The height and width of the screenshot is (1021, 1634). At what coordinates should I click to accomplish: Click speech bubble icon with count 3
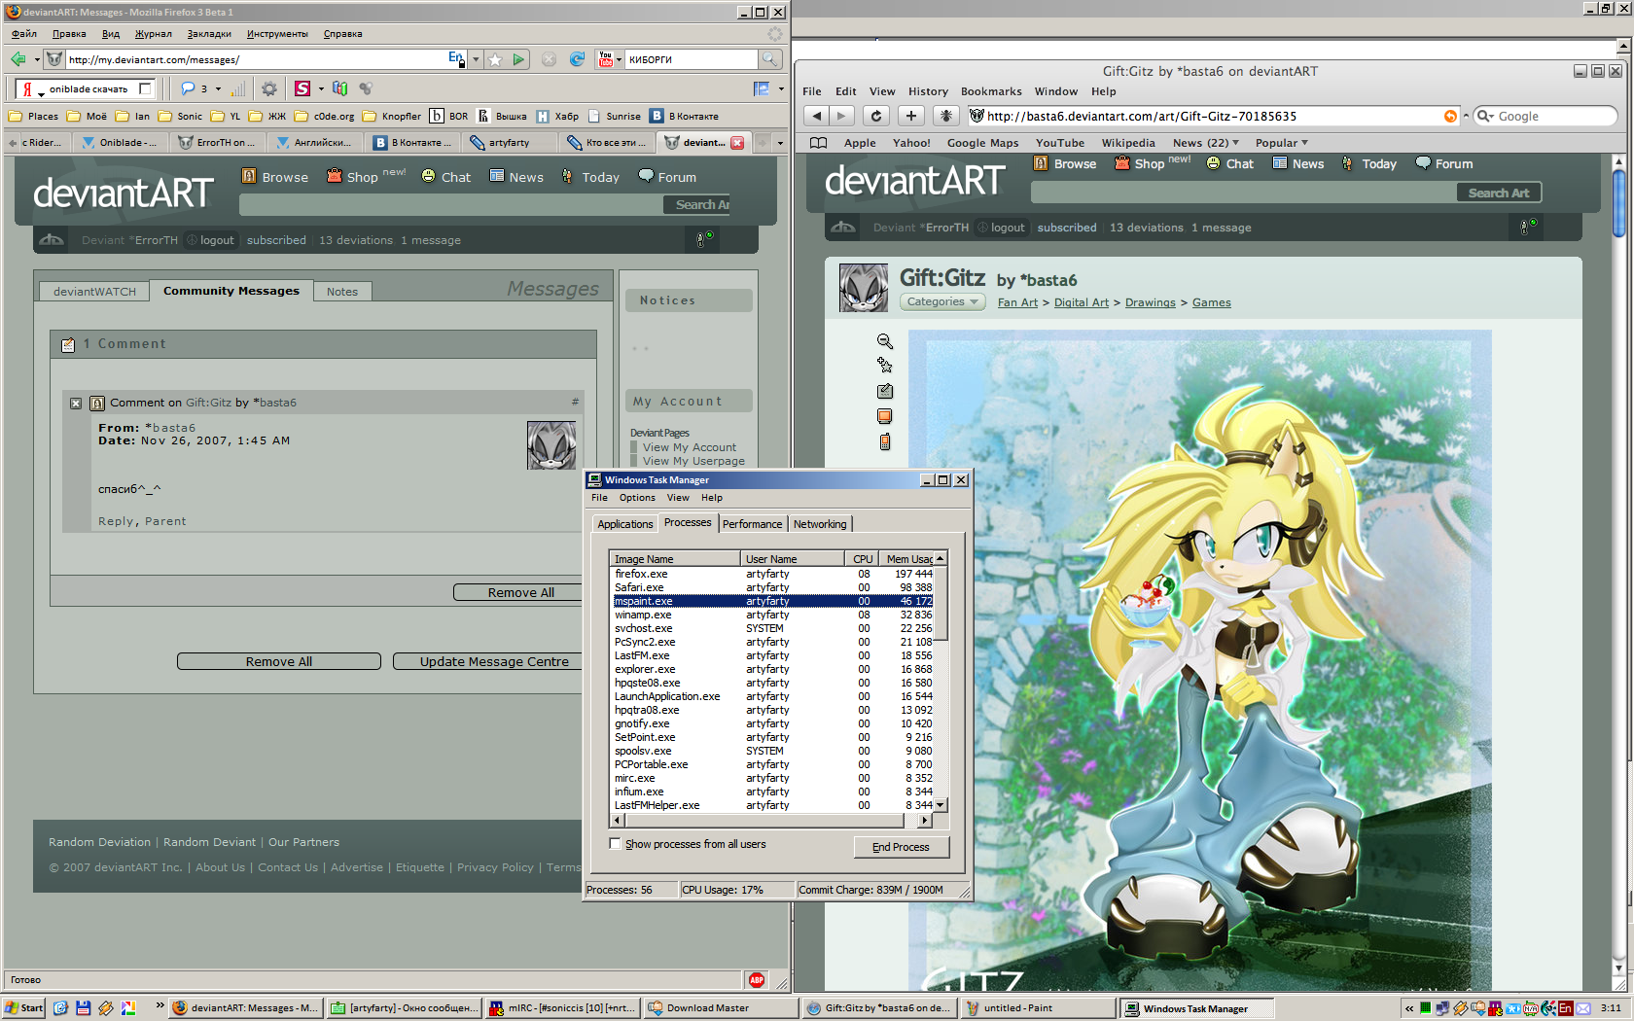point(188,88)
